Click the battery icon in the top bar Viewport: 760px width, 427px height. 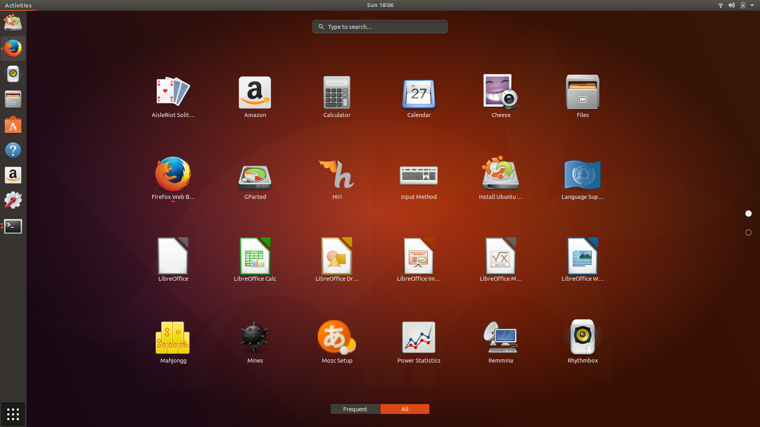coord(742,5)
